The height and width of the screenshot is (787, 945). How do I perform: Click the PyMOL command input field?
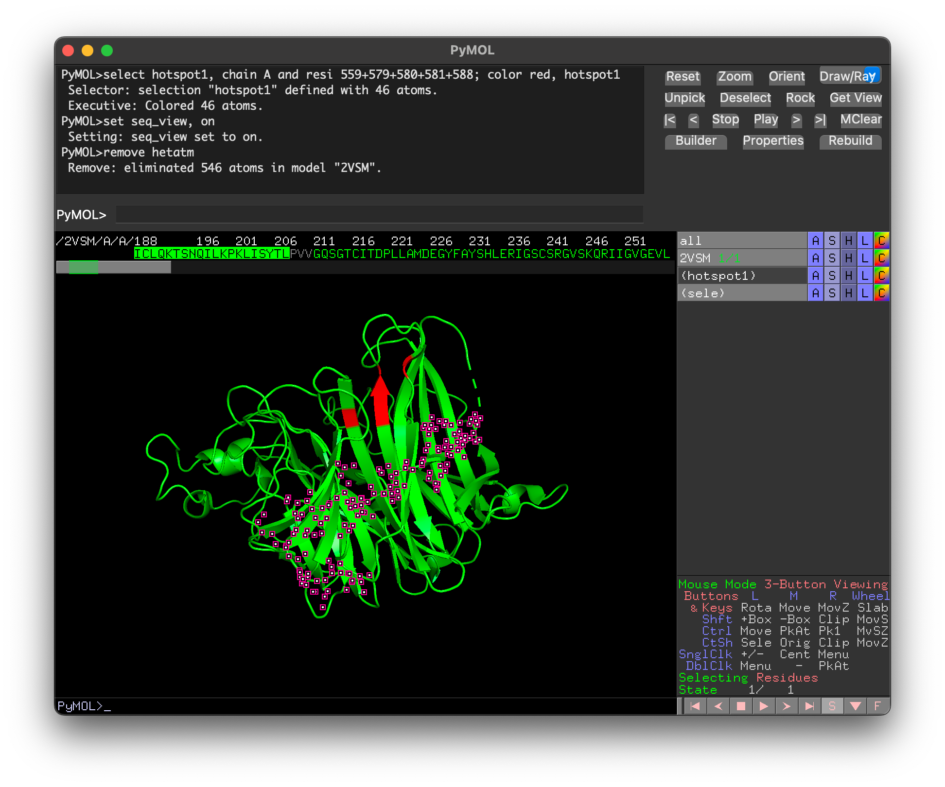click(x=379, y=214)
